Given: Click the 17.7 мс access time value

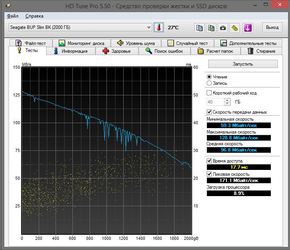Looking at the screenshot, I should [239, 167].
